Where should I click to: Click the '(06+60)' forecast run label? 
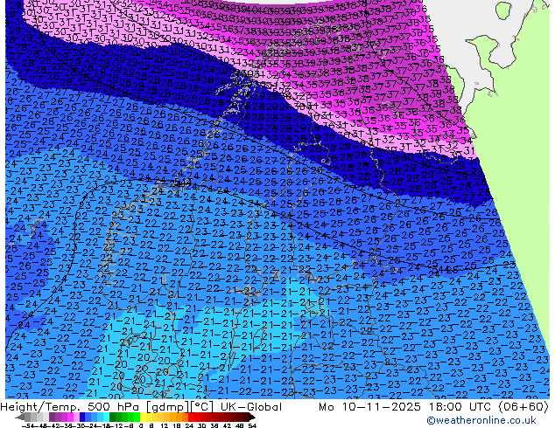523,407
